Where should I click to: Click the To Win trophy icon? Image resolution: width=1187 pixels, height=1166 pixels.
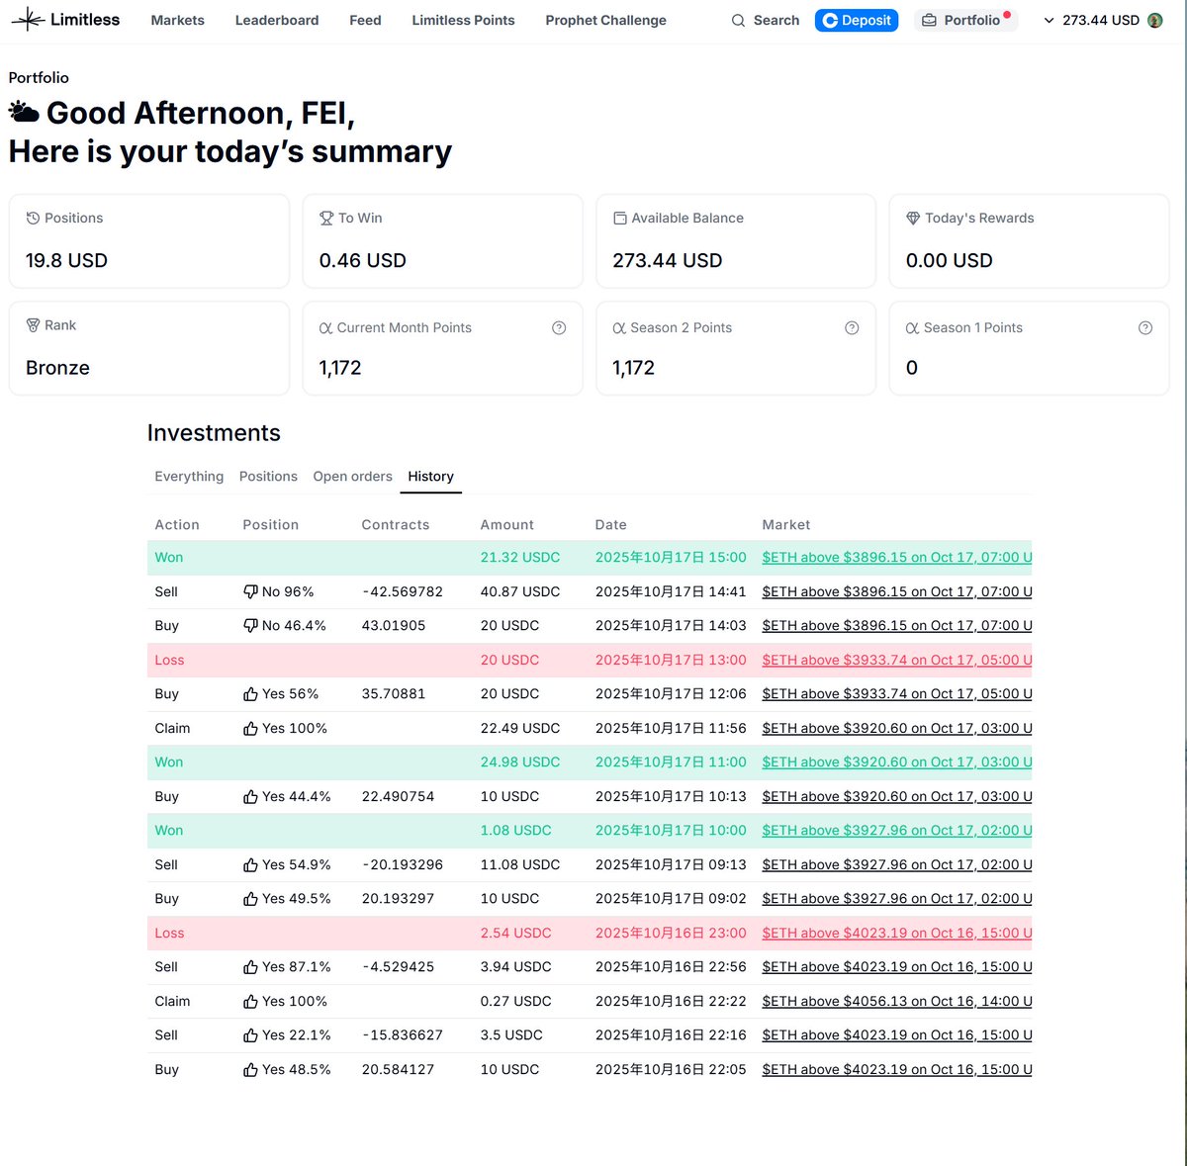(326, 219)
